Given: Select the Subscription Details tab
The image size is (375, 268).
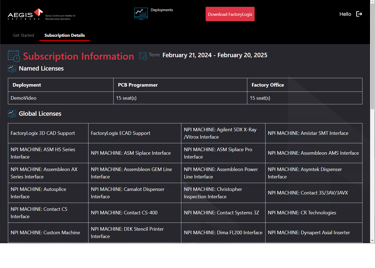Looking at the screenshot, I should 64,35.
